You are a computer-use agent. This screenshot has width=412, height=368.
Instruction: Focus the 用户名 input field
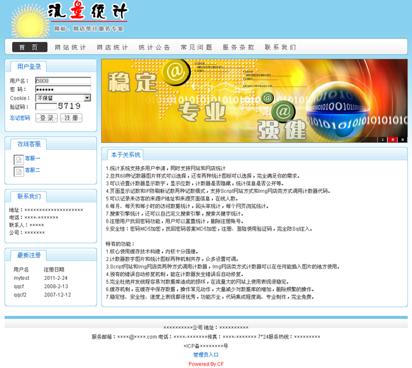(x=63, y=81)
